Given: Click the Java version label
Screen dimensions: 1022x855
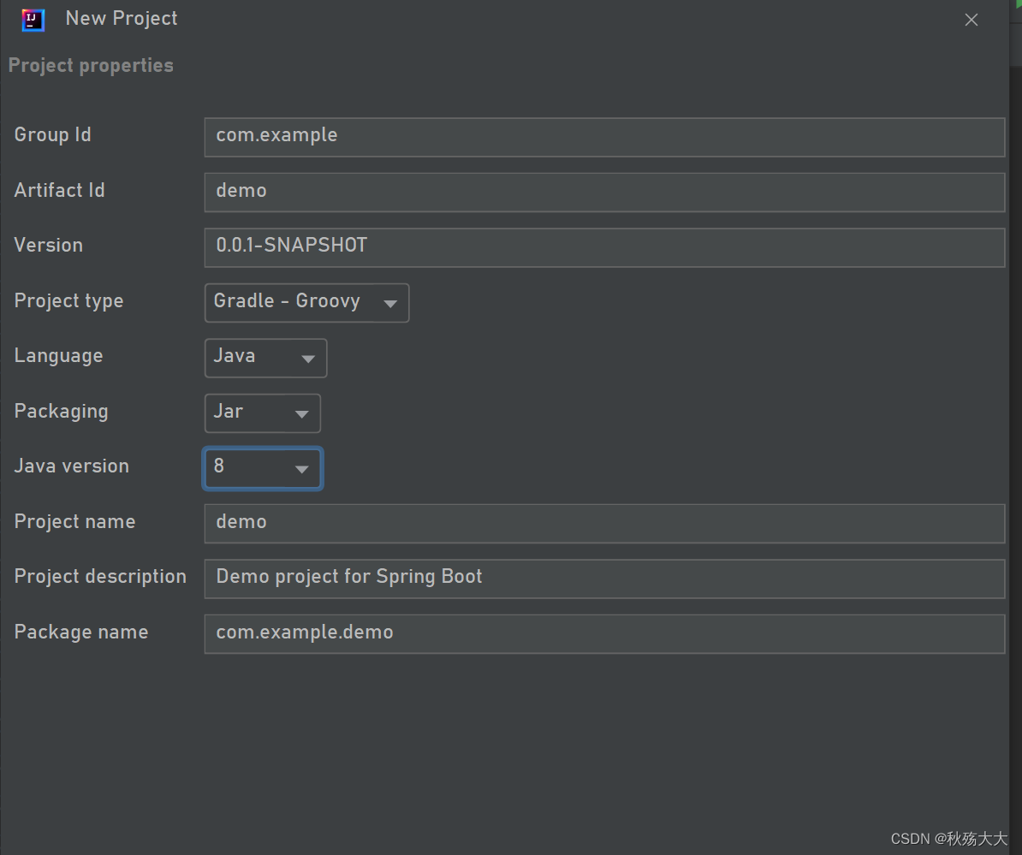Looking at the screenshot, I should click(x=71, y=466).
